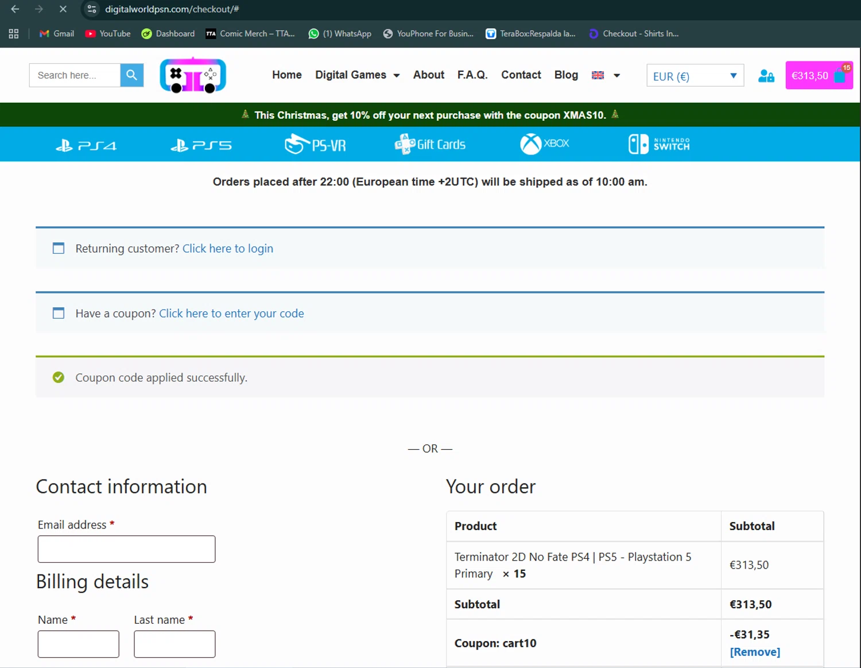The height and width of the screenshot is (668, 861).
Task: Click 'Click here to enter your code' link
Action: point(231,314)
